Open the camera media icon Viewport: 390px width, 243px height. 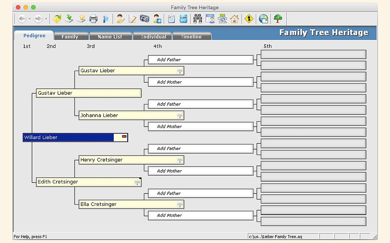coord(145,19)
